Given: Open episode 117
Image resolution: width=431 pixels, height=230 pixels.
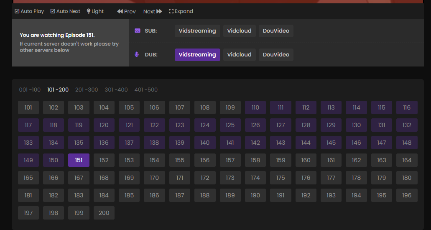Looking at the screenshot, I should (x=28, y=125).
